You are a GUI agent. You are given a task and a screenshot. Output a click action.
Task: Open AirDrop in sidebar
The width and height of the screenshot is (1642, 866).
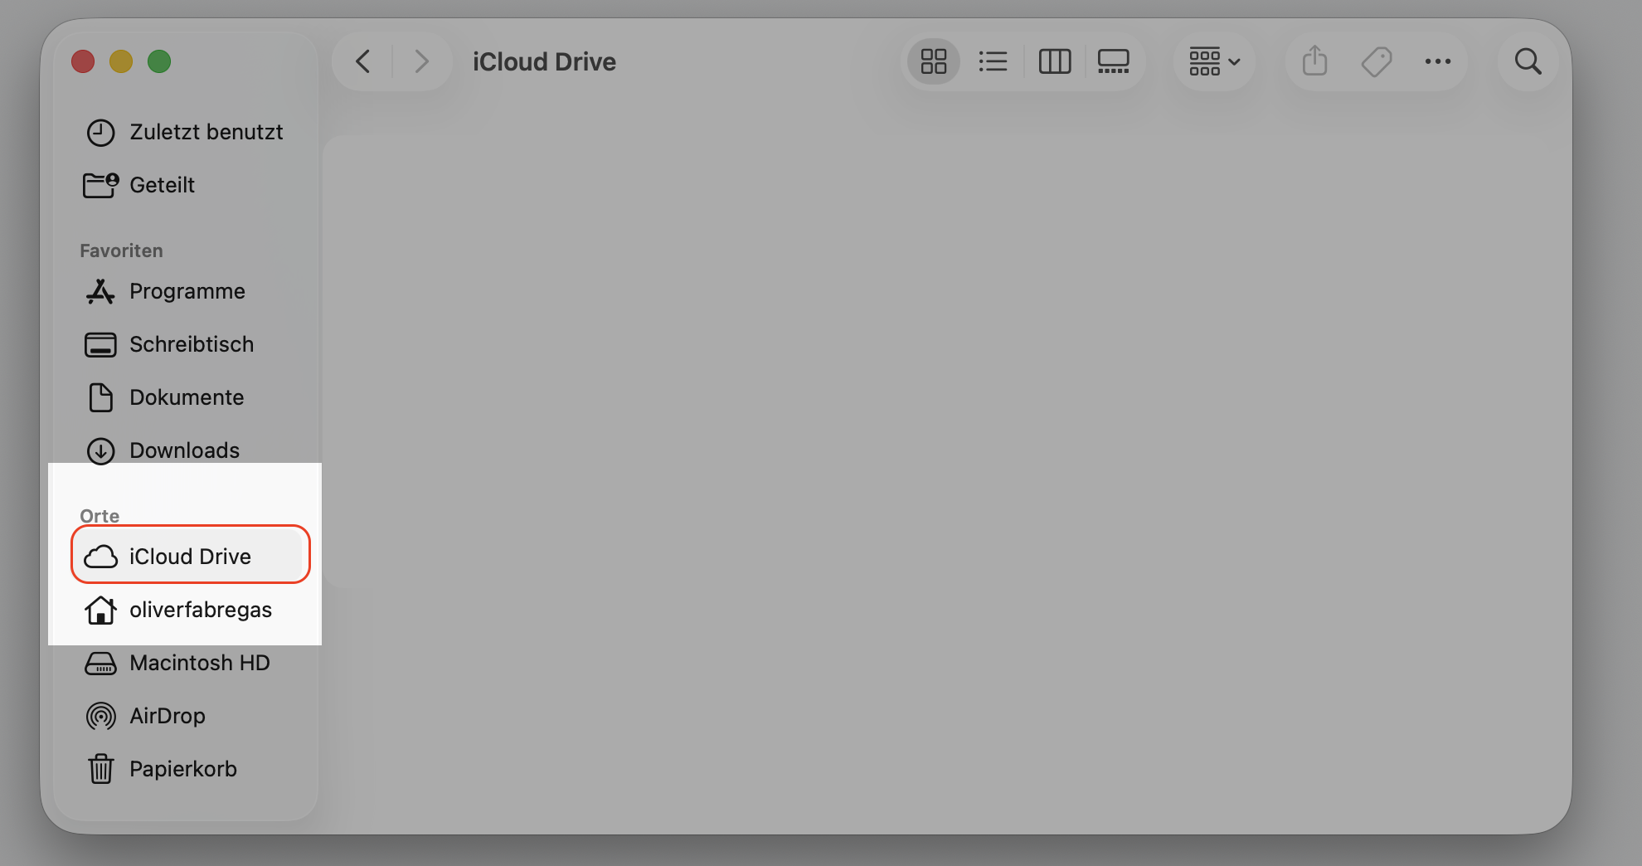click(186, 716)
